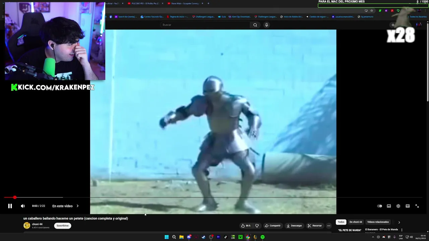The image size is (429, 241).
Task: Open 'Search bar [remix]' bookmark
Action: tap(126, 16)
